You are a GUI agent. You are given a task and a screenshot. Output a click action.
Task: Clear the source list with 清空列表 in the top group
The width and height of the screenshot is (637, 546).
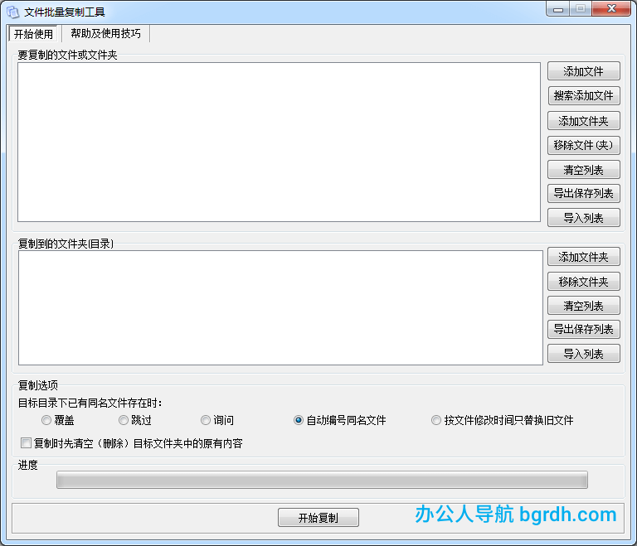(583, 170)
